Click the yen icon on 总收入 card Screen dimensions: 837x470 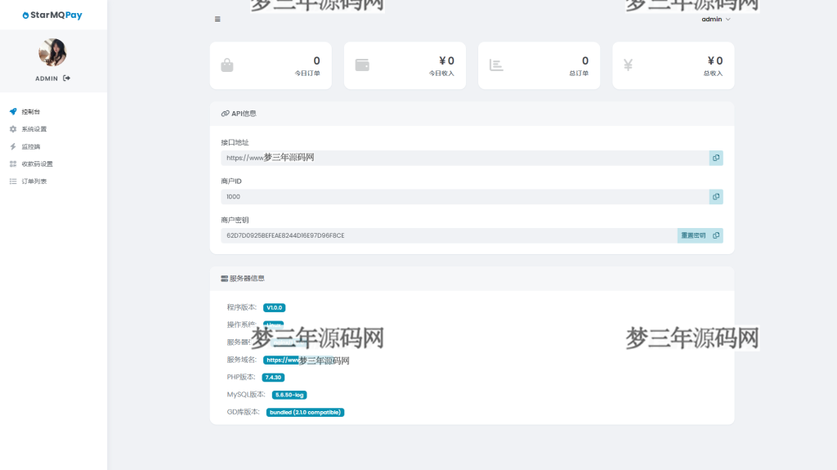pos(628,65)
